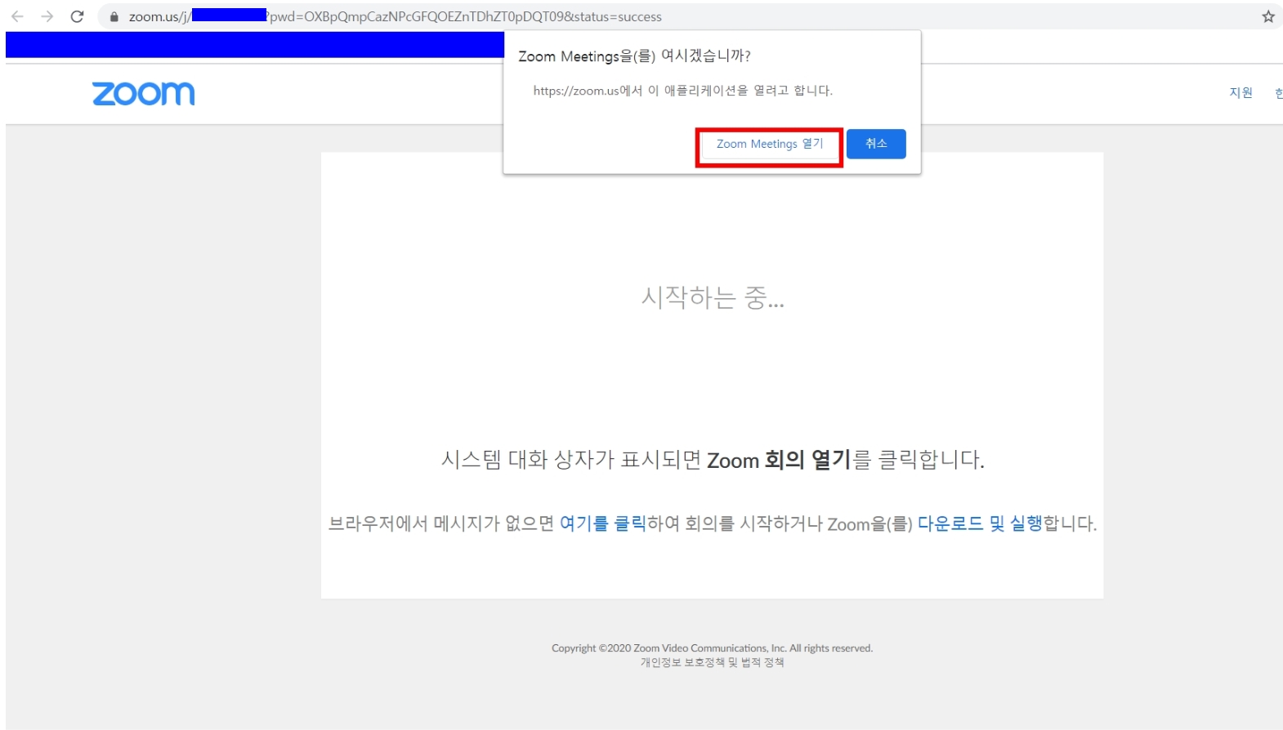This screenshot has height=730, width=1283.
Task: View site security padlock info
Action: (x=114, y=16)
